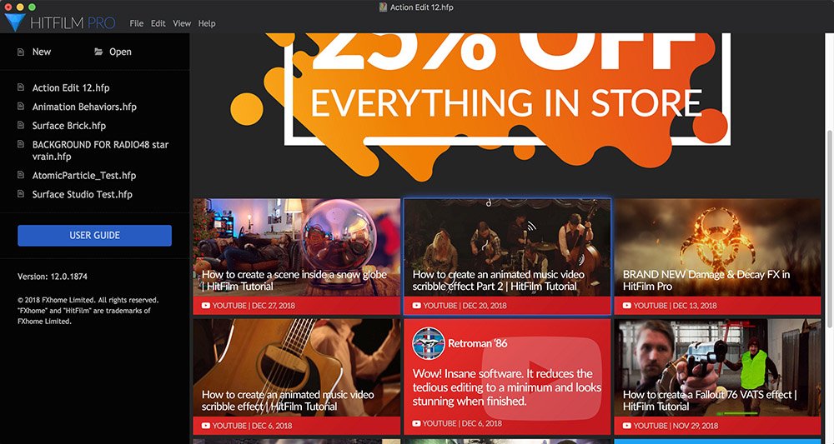
Task: Open the View menu
Action: point(181,23)
